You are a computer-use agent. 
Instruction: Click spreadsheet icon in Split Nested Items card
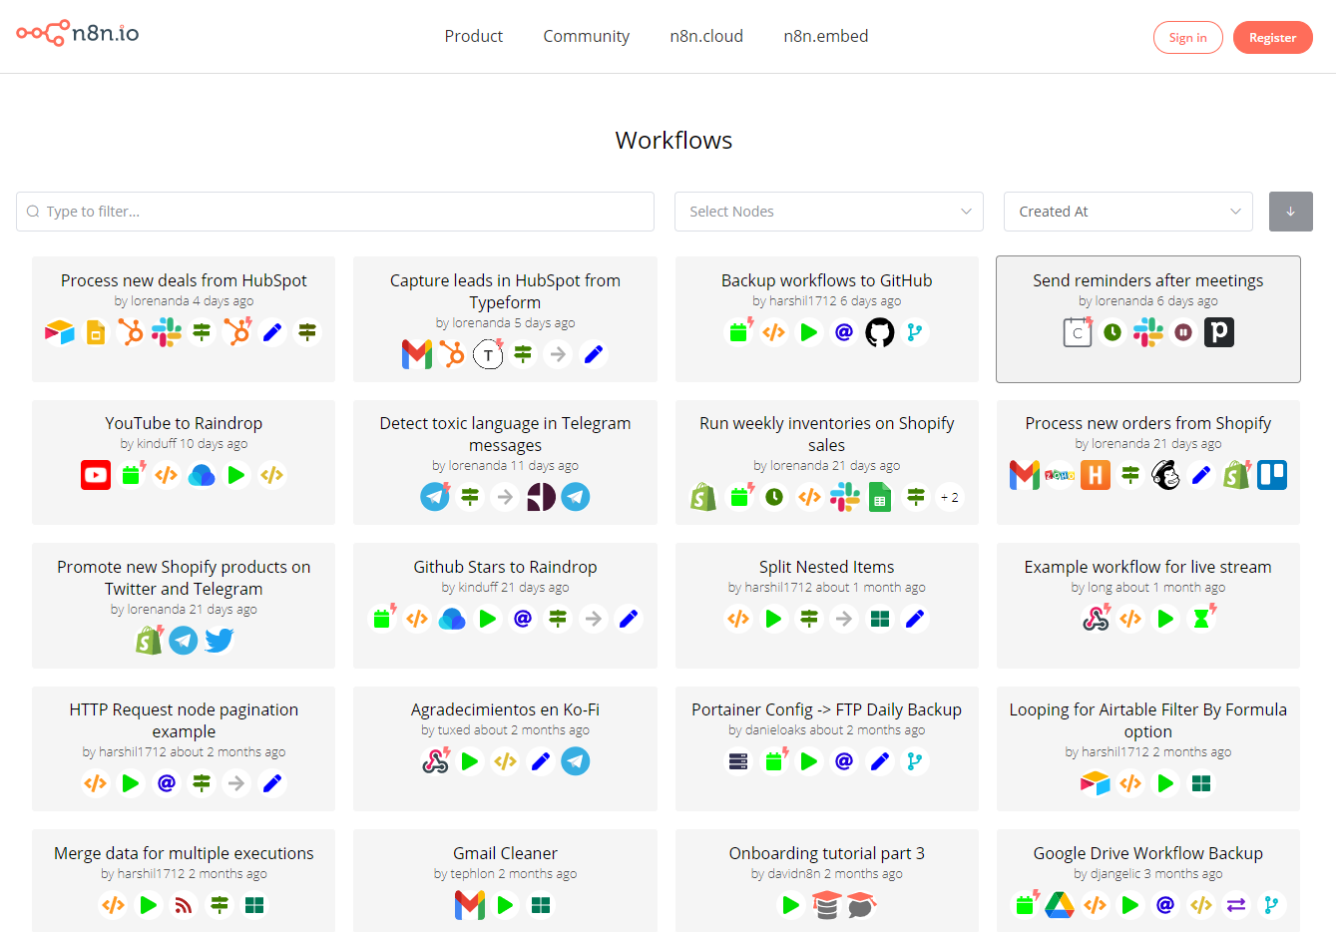pyautogui.click(x=879, y=619)
